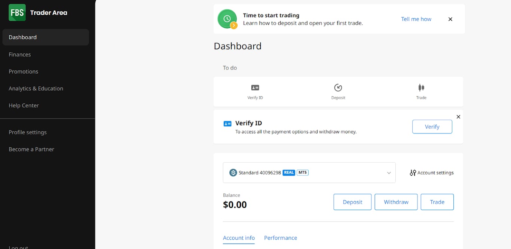The width and height of the screenshot is (511, 249).
Task: Go to Promotions in the sidebar
Action: pos(24,71)
